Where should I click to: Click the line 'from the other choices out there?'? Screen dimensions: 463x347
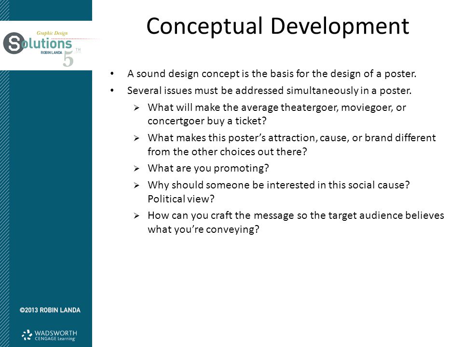[x=227, y=152]
